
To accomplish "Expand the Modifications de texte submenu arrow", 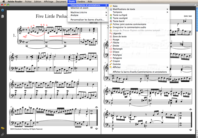I will [168, 9].
